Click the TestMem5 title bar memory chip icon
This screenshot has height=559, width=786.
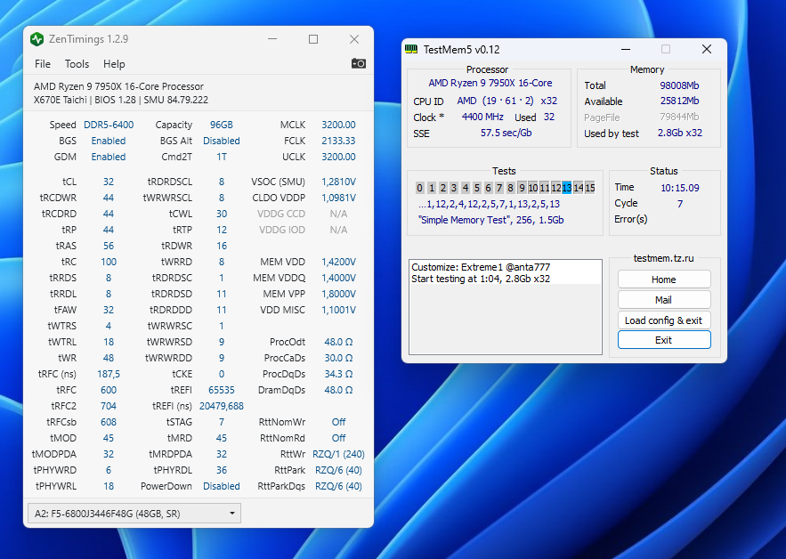[411, 49]
